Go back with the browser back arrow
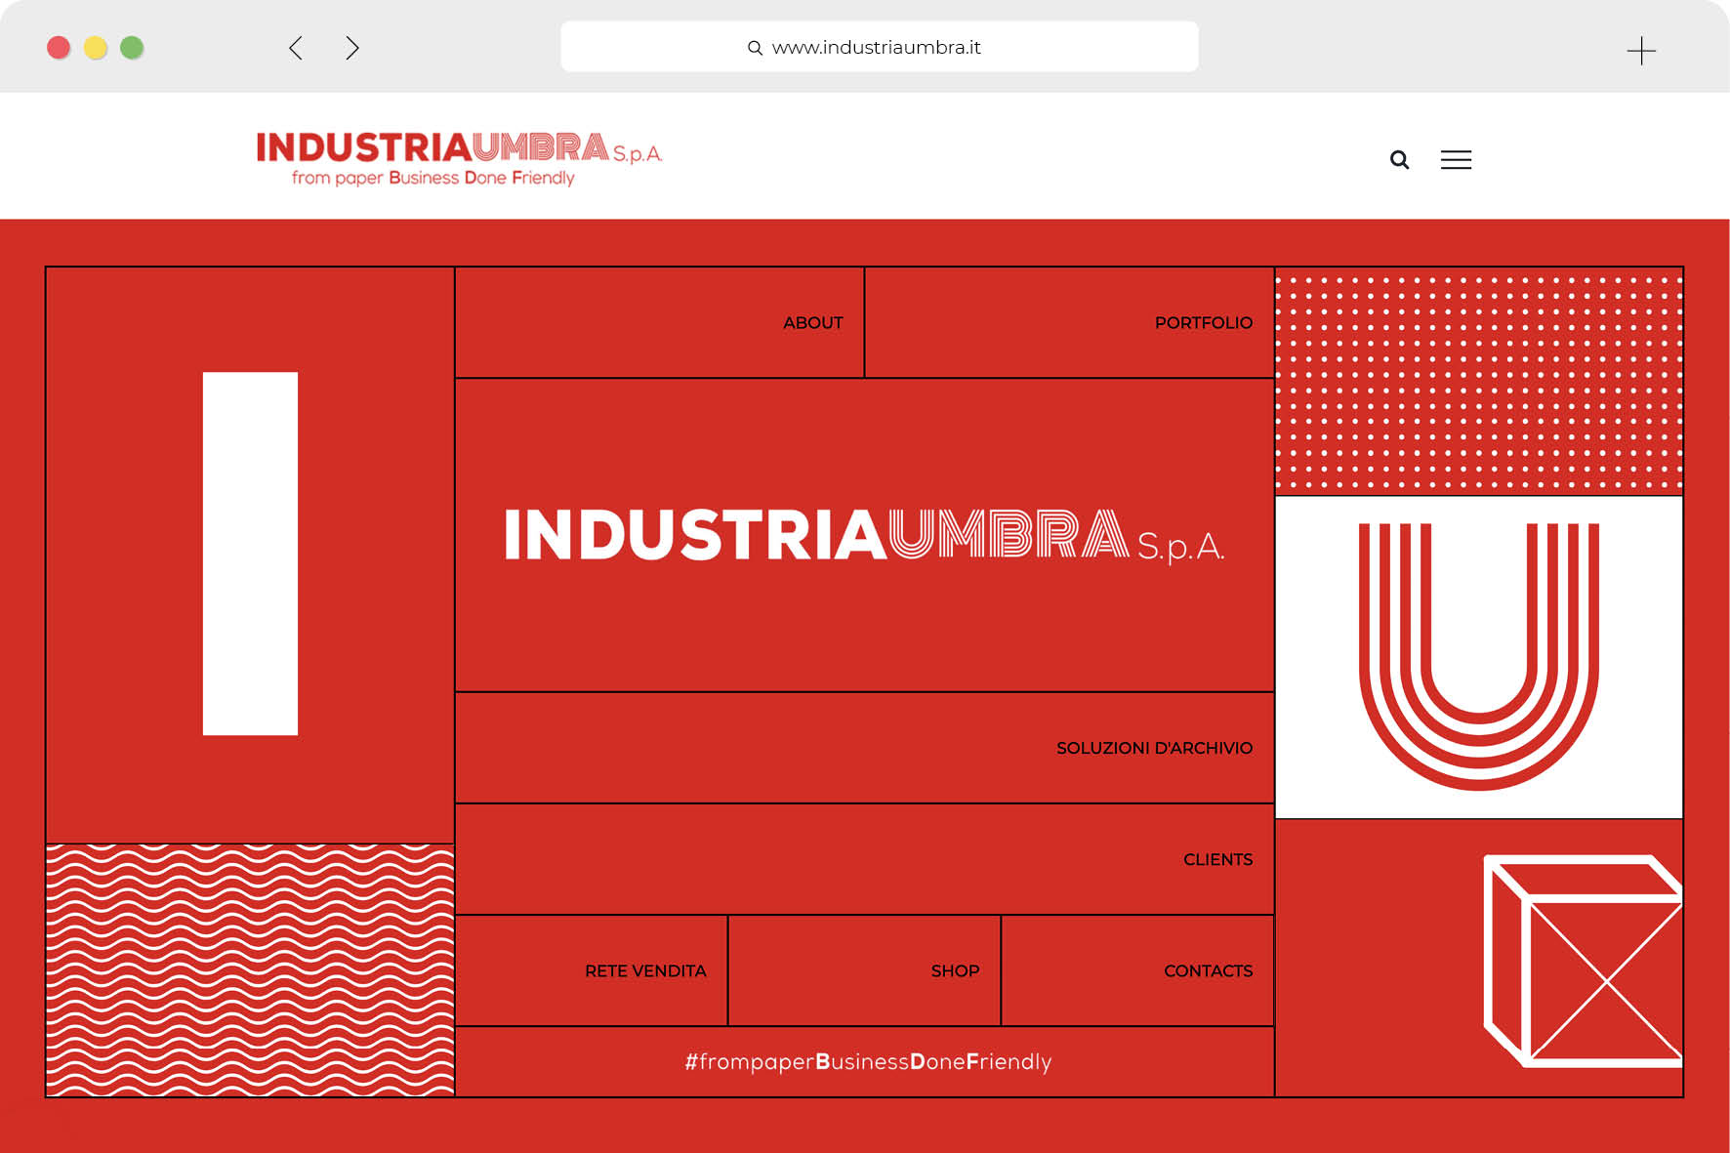The height and width of the screenshot is (1153, 1730). [296, 48]
